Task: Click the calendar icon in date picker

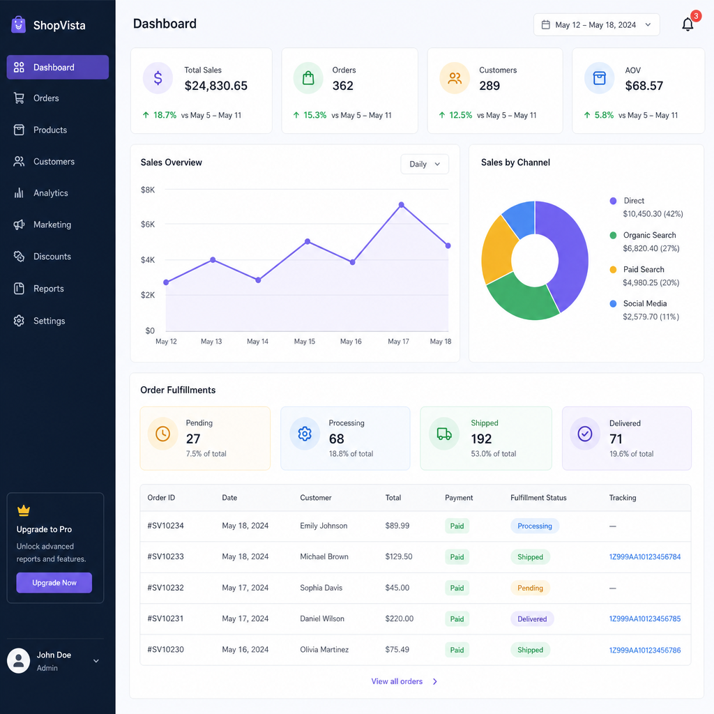Action: (545, 24)
